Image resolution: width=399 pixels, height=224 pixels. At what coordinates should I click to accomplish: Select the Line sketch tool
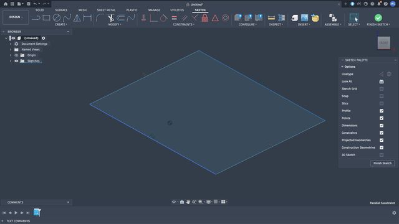[x=36, y=18]
